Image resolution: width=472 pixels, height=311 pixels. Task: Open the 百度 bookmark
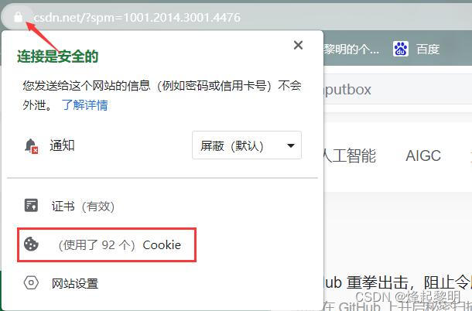point(428,49)
